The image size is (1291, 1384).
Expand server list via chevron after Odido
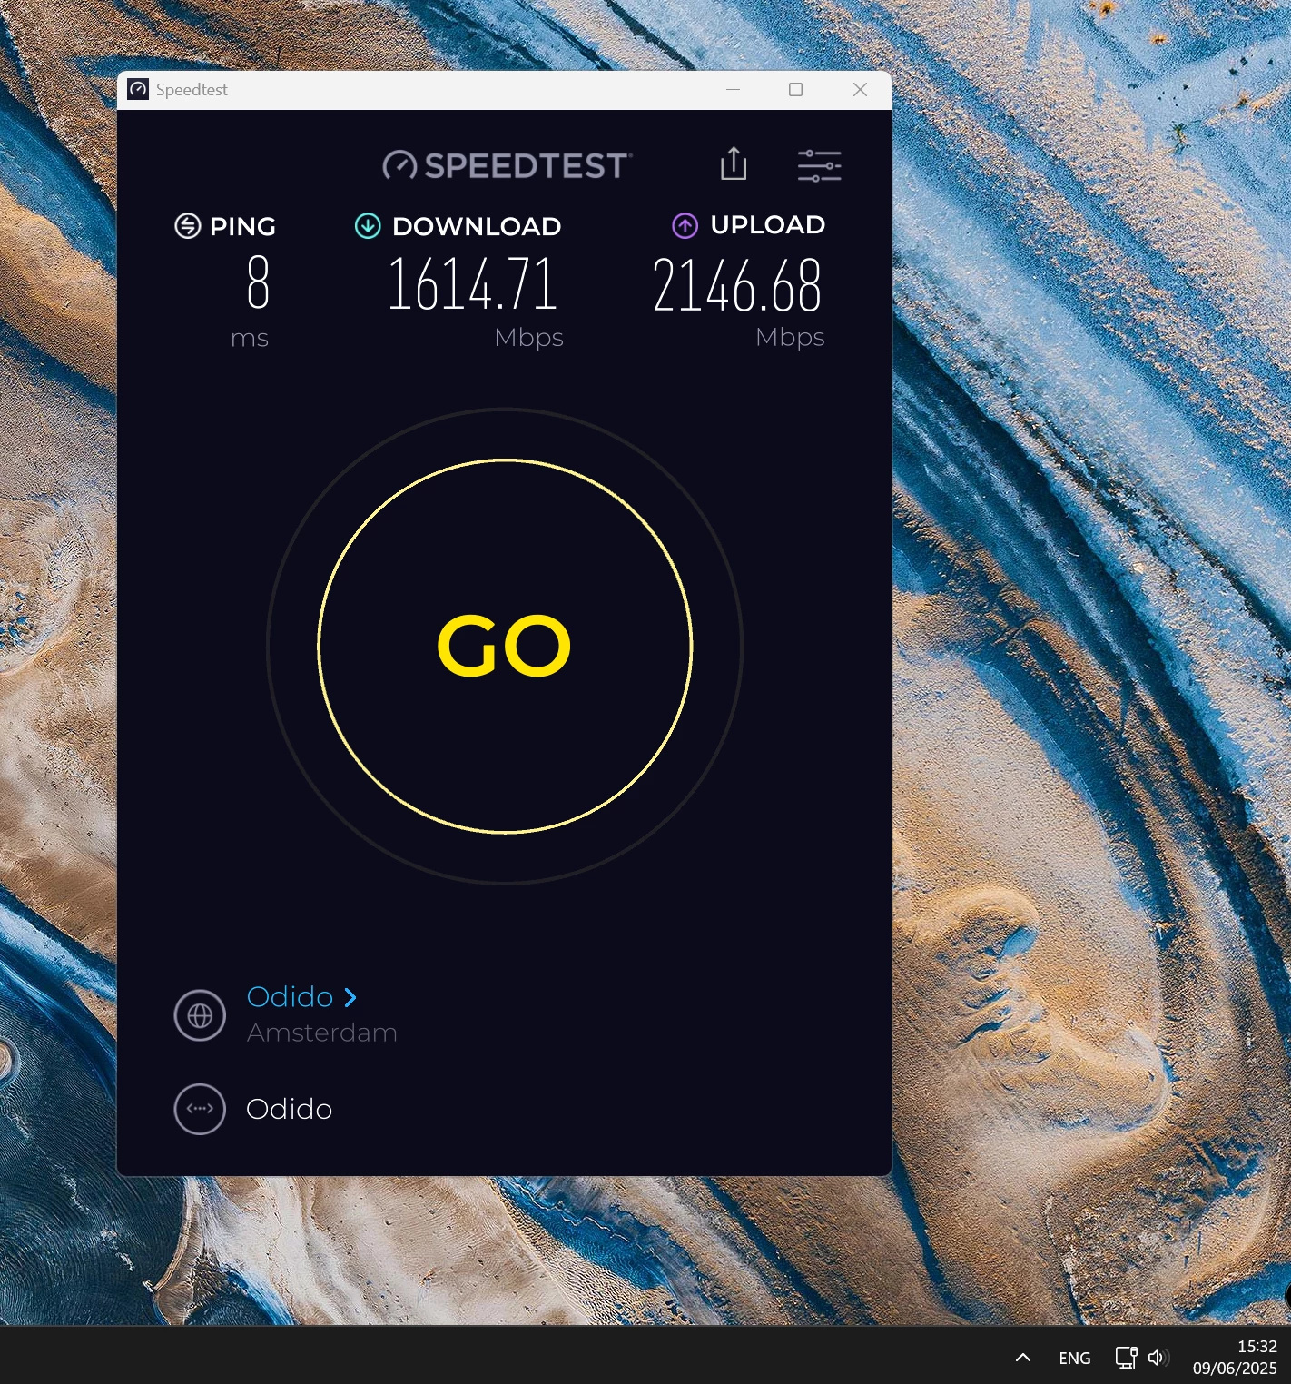coord(350,997)
